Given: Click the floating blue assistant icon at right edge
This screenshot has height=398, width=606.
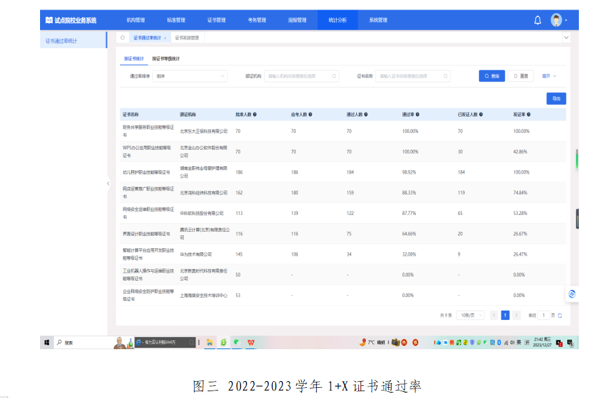Looking at the screenshot, I should click(572, 294).
